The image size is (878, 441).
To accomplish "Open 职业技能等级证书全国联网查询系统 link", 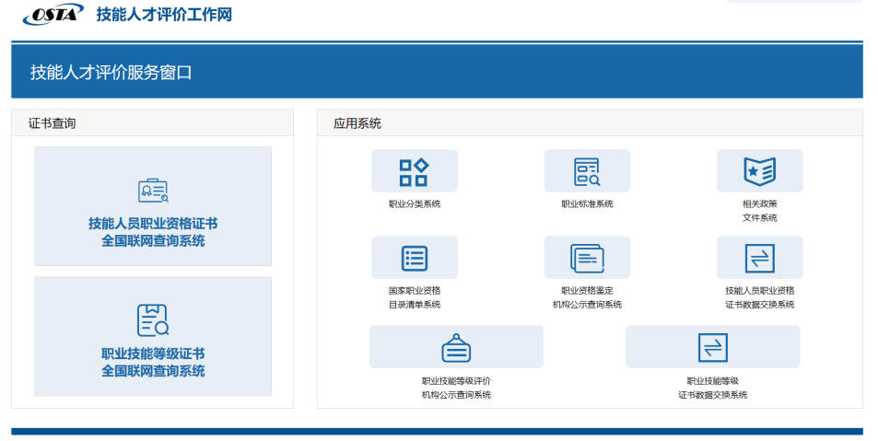I will click(153, 362).
